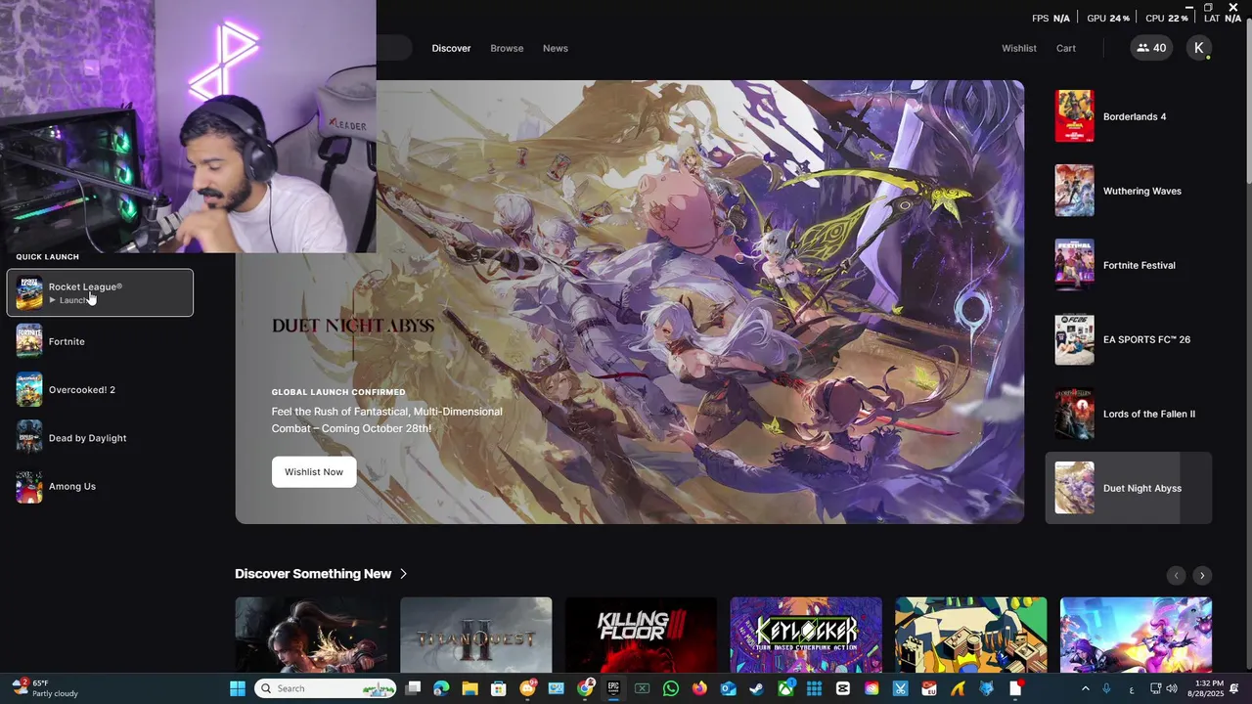Click the microphone icon in system tray
Image resolution: width=1252 pixels, height=704 pixels.
pyautogui.click(x=1106, y=688)
